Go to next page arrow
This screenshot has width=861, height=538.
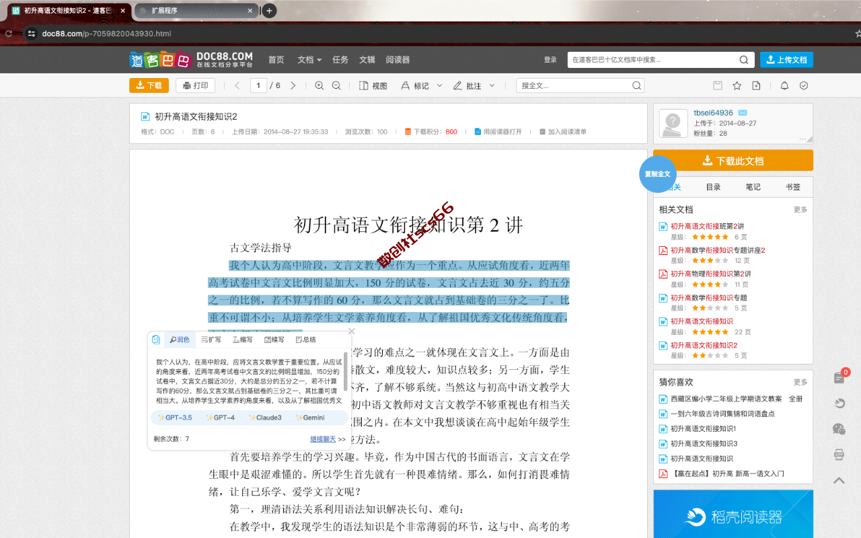[293, 85]
